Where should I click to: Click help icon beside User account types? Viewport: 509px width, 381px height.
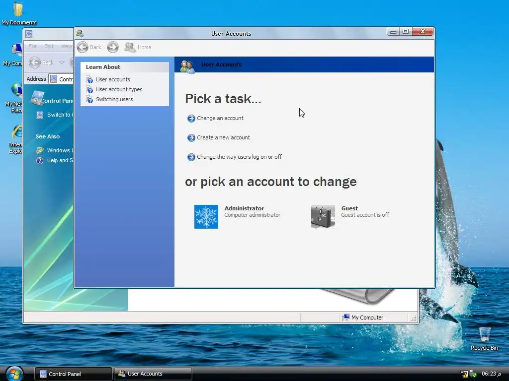pos(89,89)
